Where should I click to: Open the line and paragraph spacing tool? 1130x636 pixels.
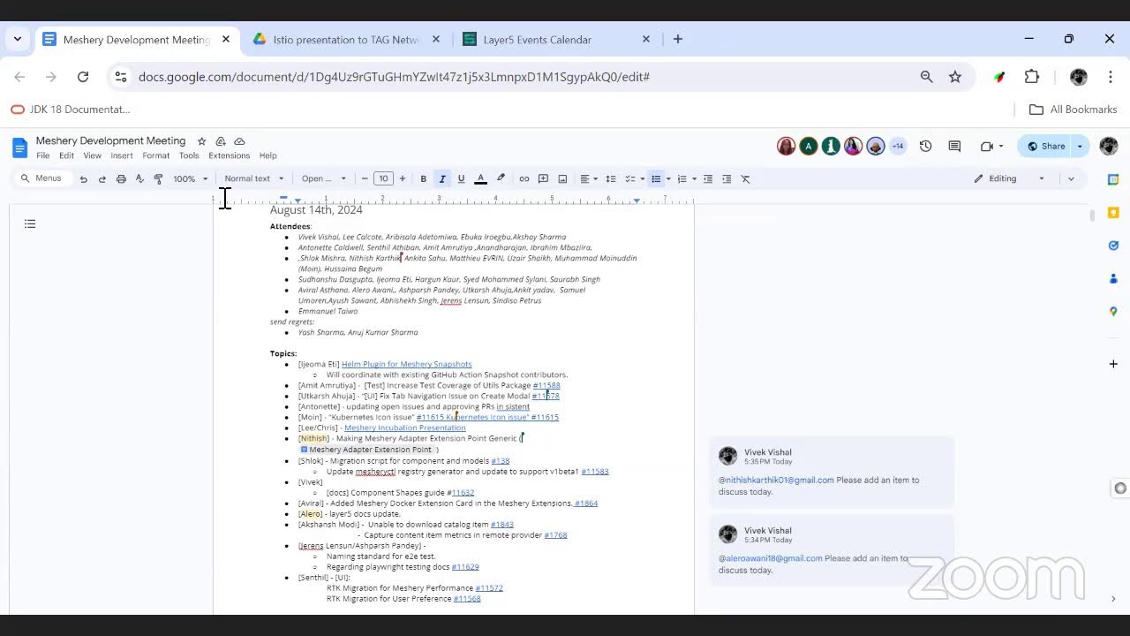tap(610, 178)
